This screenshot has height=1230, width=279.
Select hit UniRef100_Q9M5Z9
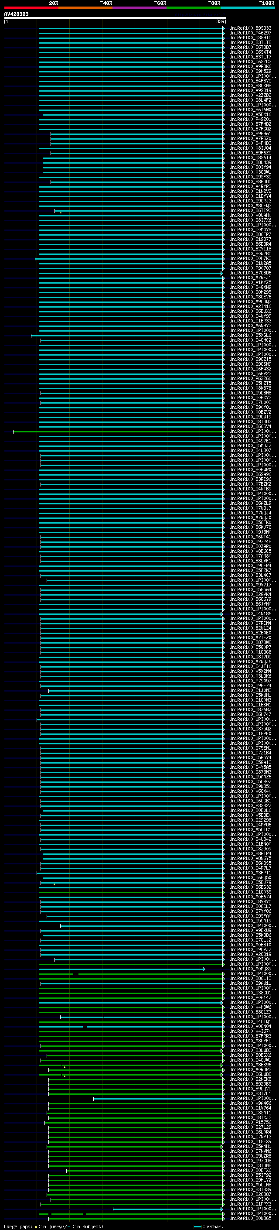250,71
